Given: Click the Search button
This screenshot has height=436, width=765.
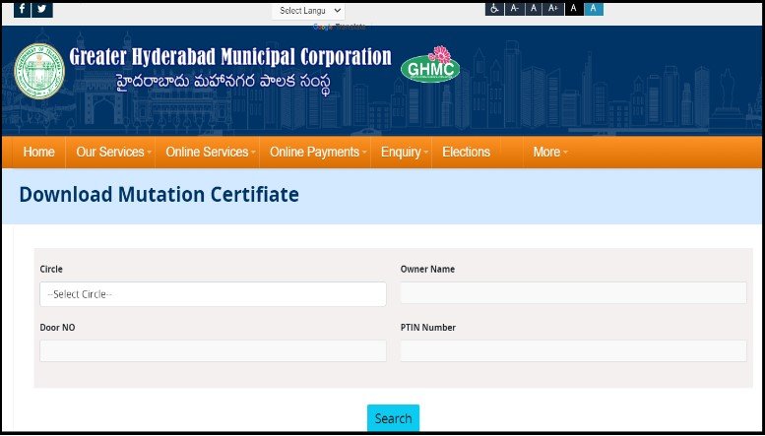Looking at the screenshot, I should point(393,418).
